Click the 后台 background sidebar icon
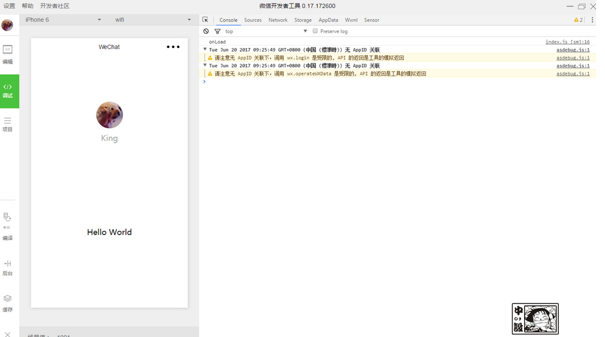605x337 pixels. coord(7,268)
